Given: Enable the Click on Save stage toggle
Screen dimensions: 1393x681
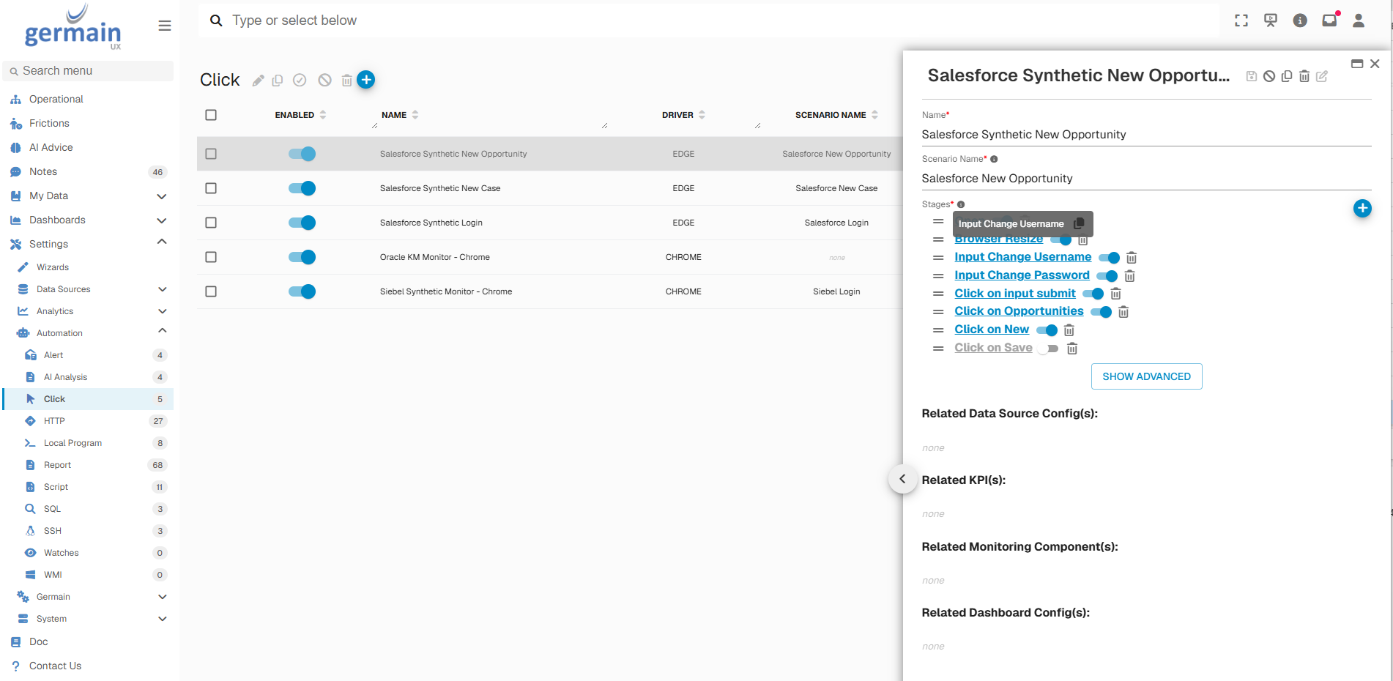Looking at the screenshot, I should click(x=1048, y=349).
